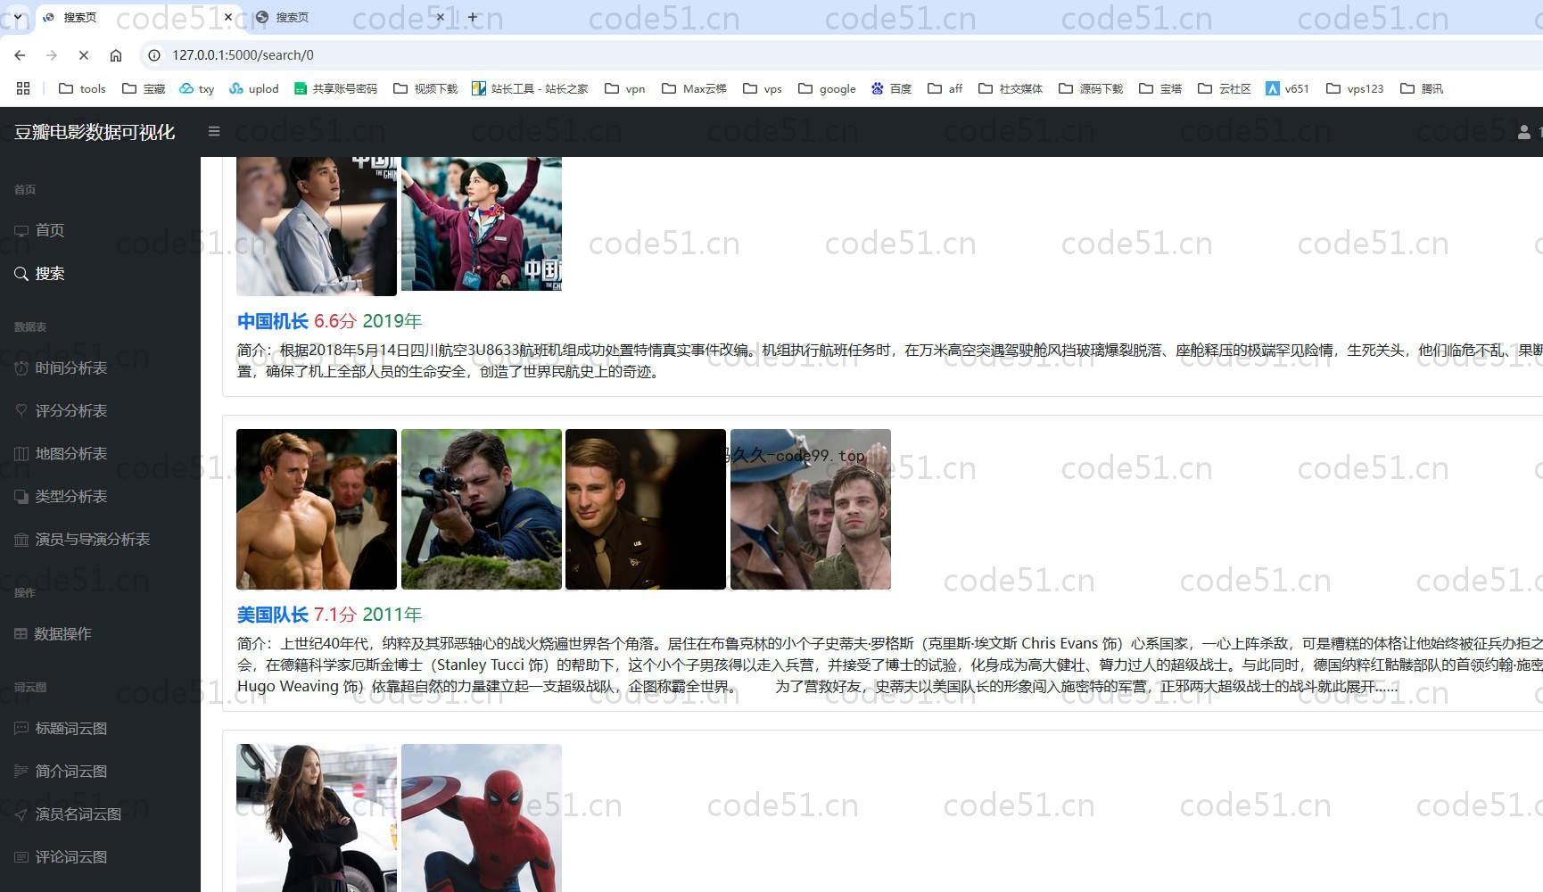Image resolution: width=1543 pixels, height=892 pixels.
Task: Open the 中国机长 movie title link
Action: [273, 321]
